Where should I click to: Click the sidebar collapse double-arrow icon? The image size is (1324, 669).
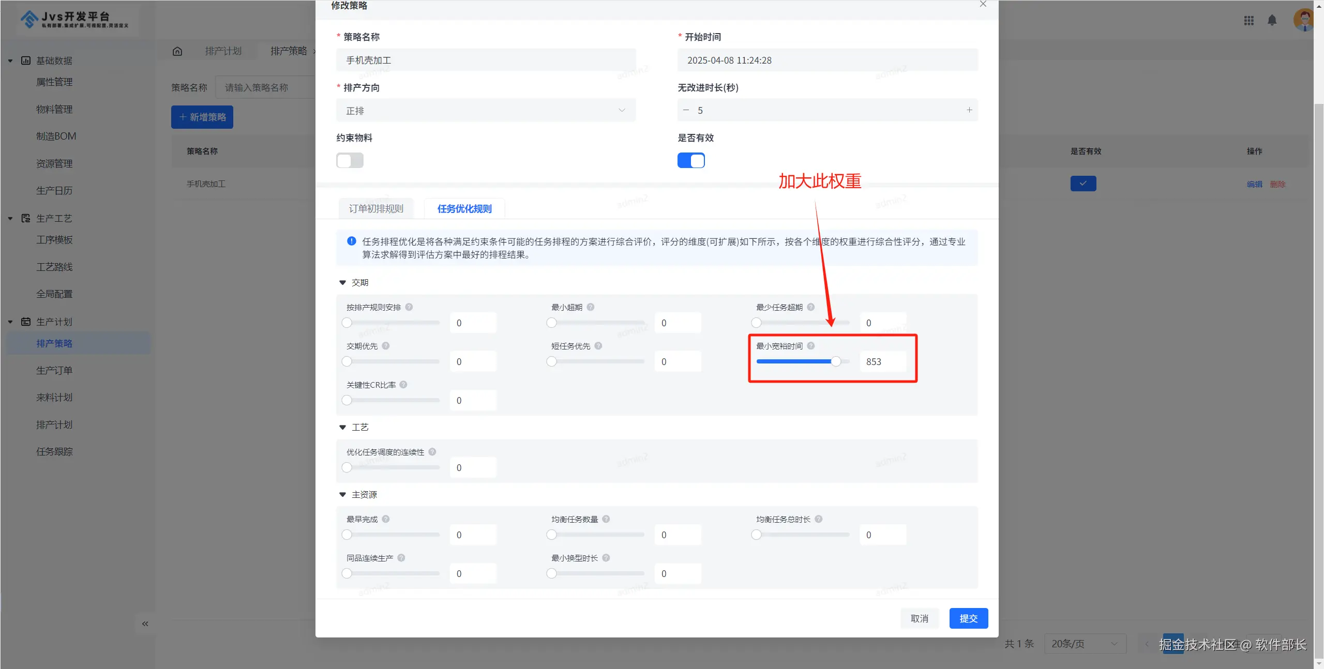tap(145, 624)
